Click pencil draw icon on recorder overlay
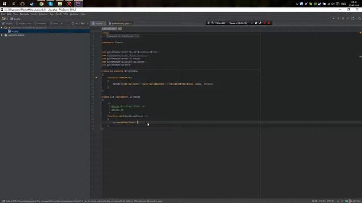Screen dimensions: 362x203 point(260,23)
